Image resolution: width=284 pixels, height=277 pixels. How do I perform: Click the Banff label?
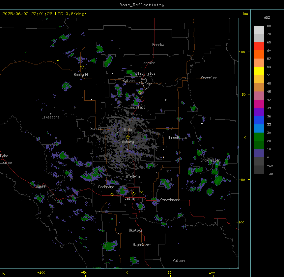(41, 187)
